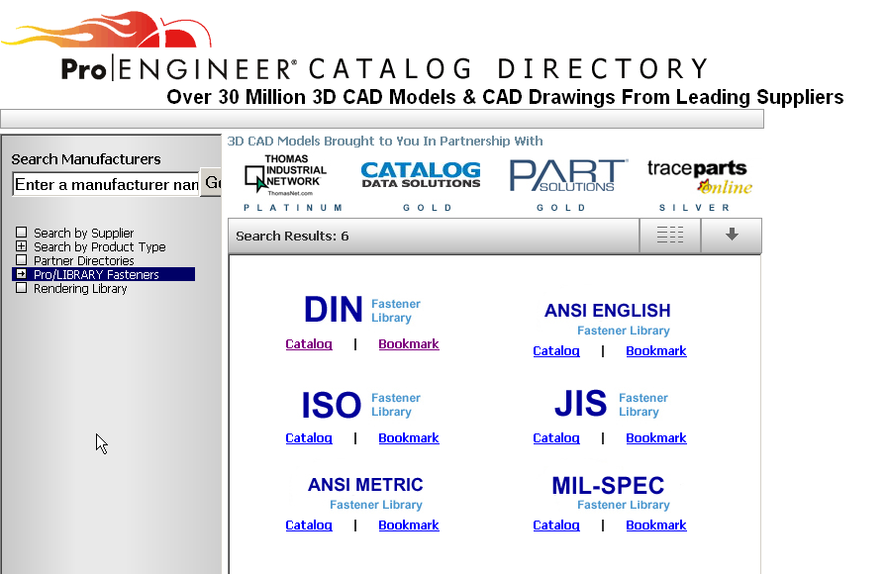
Task: Click the DIN Fastener Library logo
Action: pyautogui.click(x=362, y=310)
